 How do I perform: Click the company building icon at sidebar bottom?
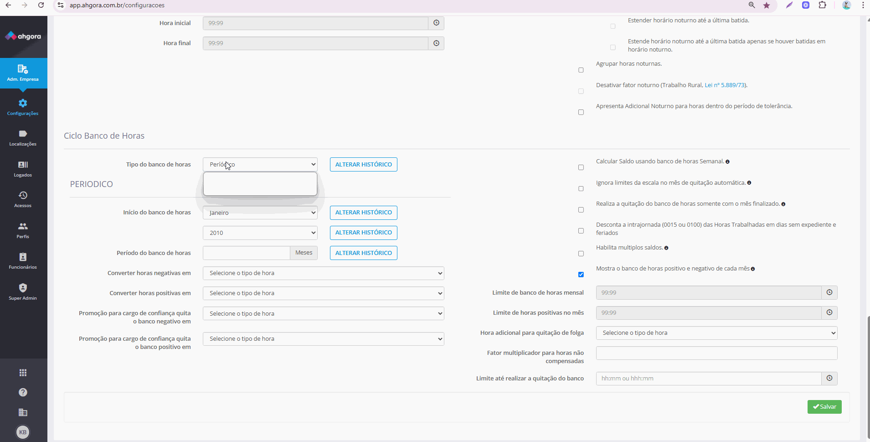(x=23, y=412)
